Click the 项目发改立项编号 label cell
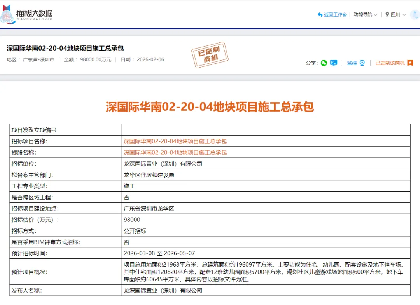This screenshot has width=420, height=305. 66,130
